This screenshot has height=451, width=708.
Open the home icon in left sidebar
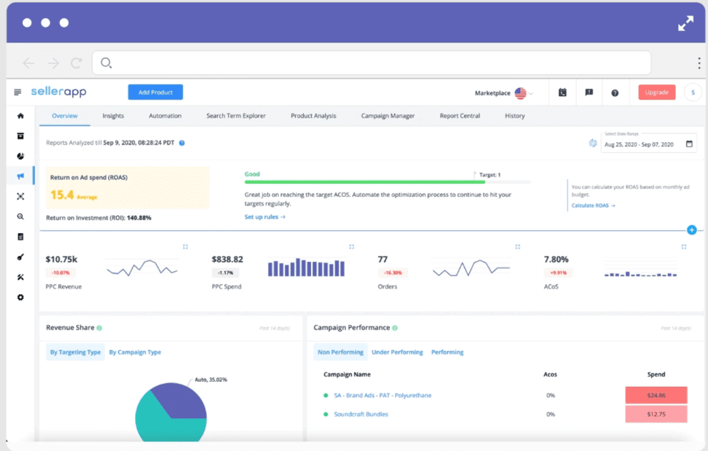tap(21, 116)
